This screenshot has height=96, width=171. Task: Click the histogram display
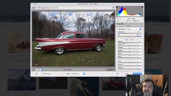pos(130,11)
